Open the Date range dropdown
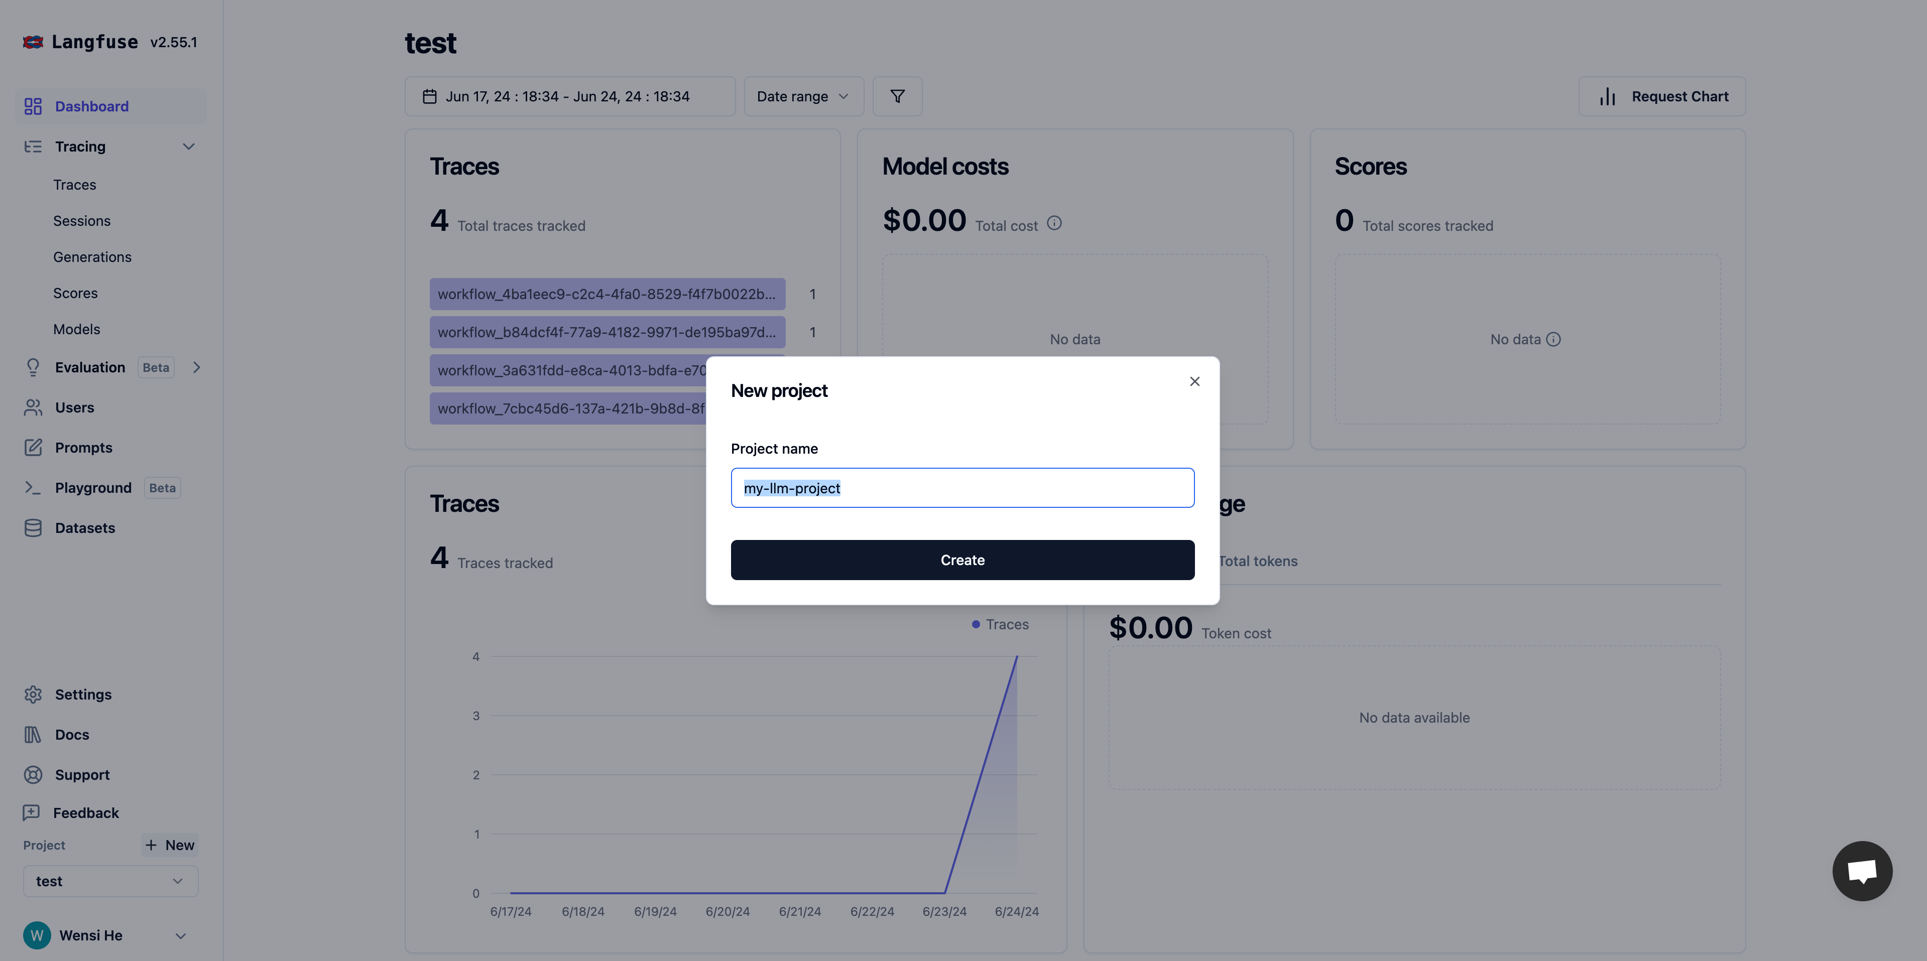Screen dimensions: 1927x961 pyautogui.click(x=803, y=96)
